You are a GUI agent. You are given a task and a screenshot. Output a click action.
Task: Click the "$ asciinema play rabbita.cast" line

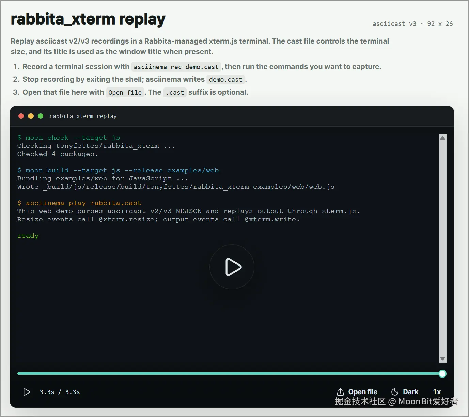79,203
